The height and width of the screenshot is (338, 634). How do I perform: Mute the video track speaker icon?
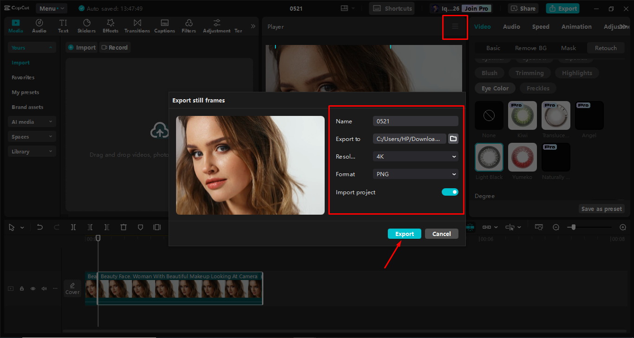44,288
